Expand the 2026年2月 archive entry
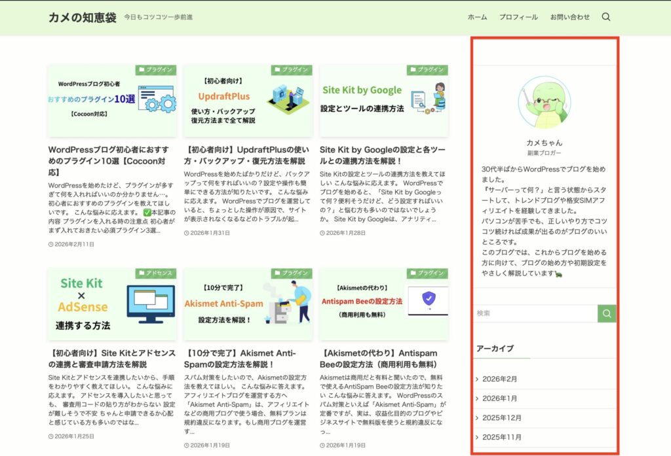 click(x=499, y=379)
